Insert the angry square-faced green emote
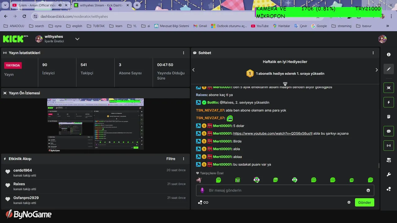The image size is (397, 223). [238, 180]
